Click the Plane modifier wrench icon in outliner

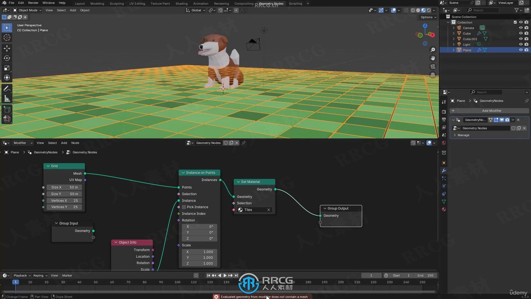479,50
